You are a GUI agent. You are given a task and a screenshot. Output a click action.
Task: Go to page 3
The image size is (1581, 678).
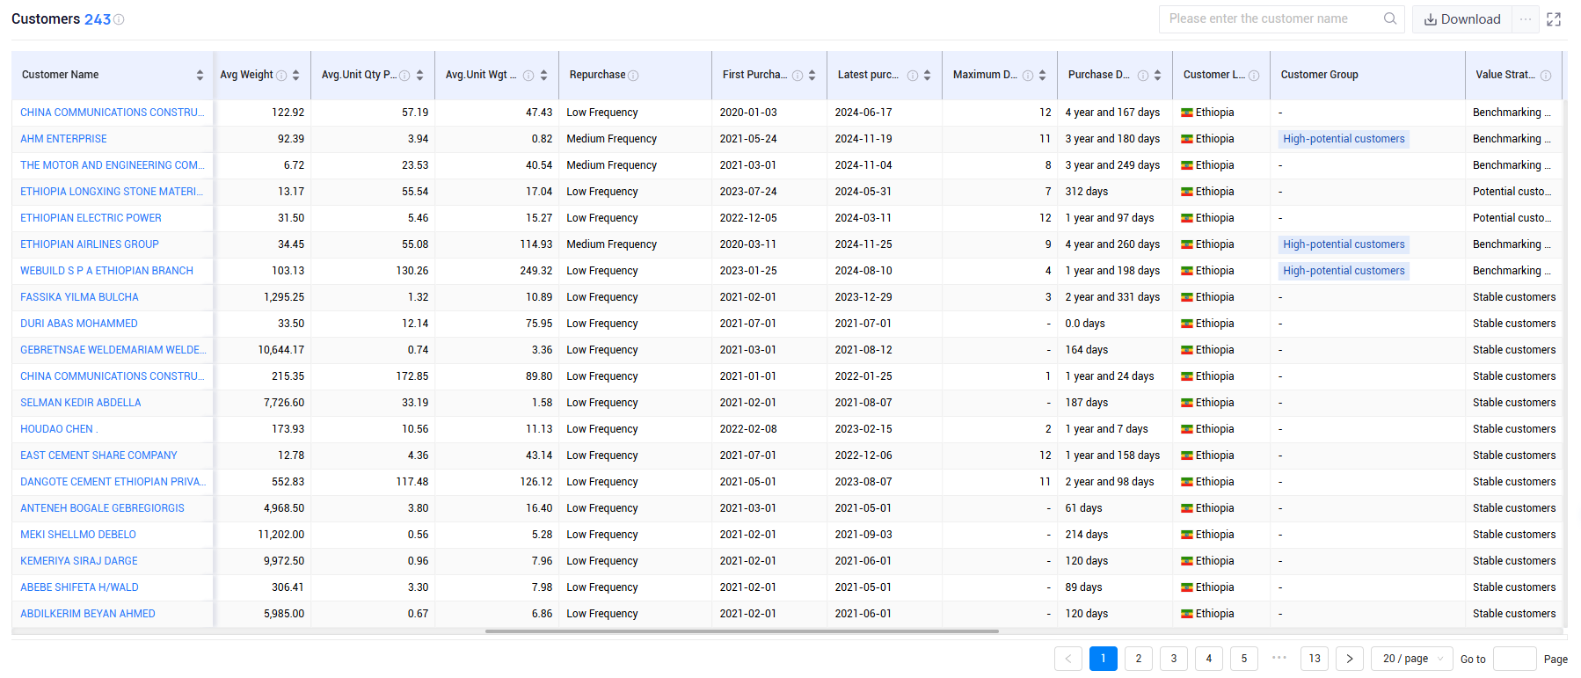(x=1174, y=659)
